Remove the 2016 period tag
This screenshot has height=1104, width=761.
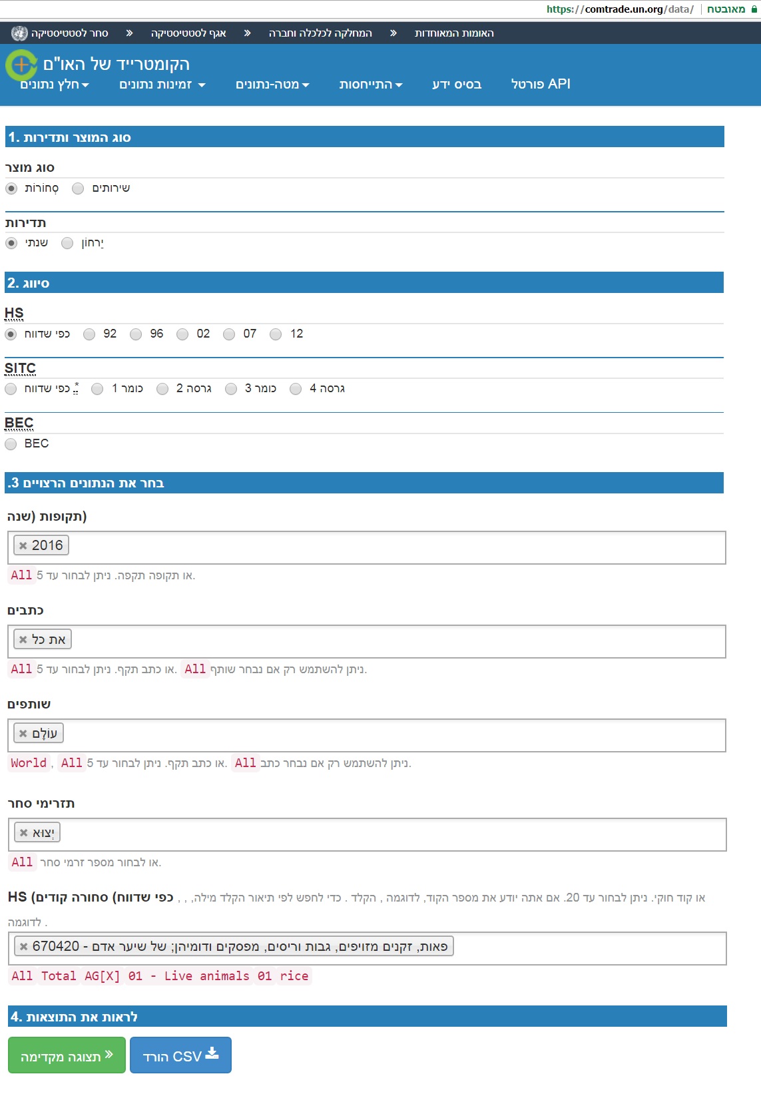tap(23, 546)
